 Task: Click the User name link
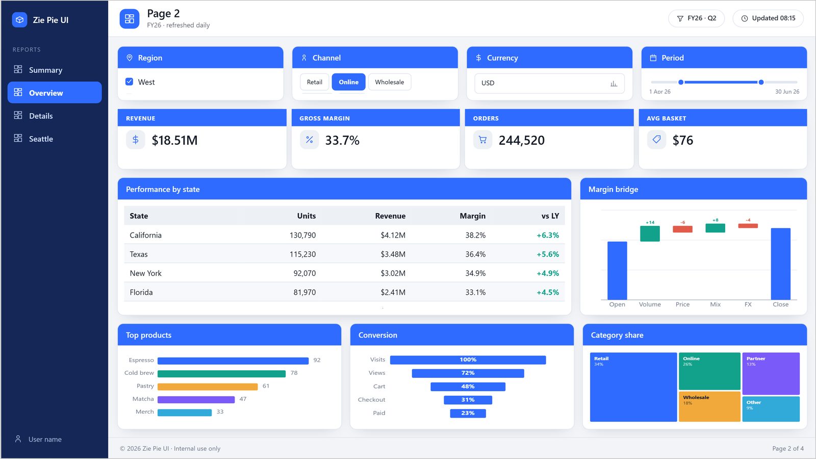45,439
